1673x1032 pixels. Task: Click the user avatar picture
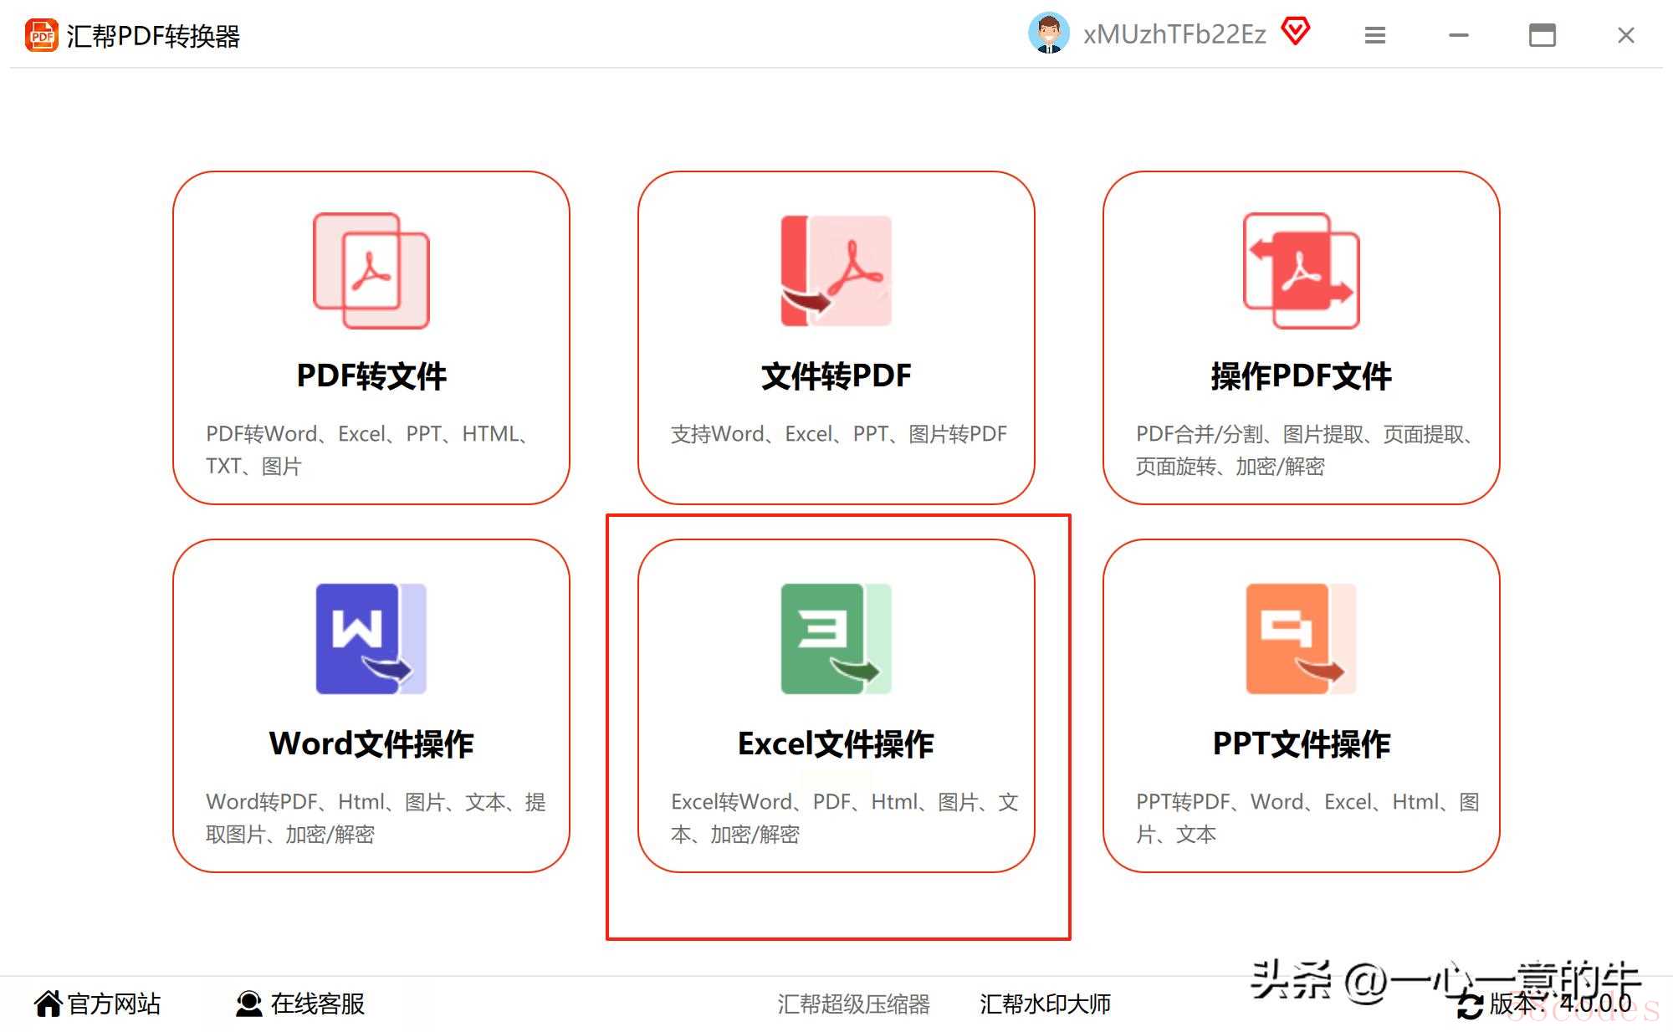click(x=1048, y=33)
